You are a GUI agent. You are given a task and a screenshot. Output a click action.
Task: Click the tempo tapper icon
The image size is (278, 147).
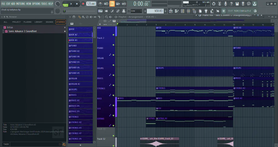click(212, 11)
